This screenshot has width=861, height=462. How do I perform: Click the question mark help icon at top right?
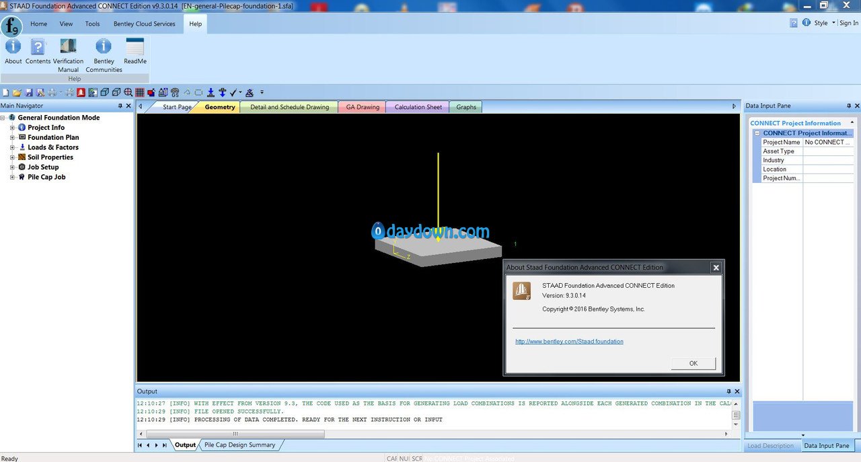[x=794, y=23]
